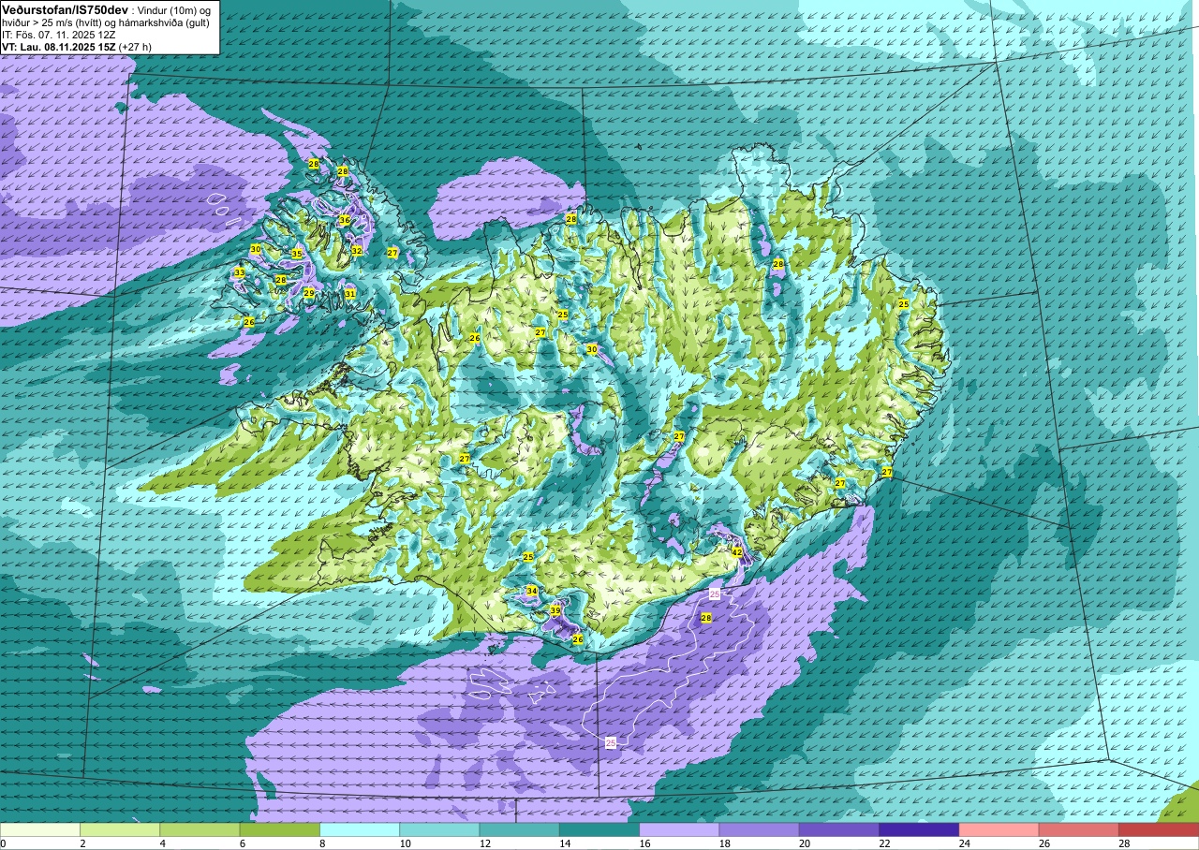Select the 20–22 m/s purple legend swatch
The width and height of the screenshot is (1199, 850).
coord(838,829)
